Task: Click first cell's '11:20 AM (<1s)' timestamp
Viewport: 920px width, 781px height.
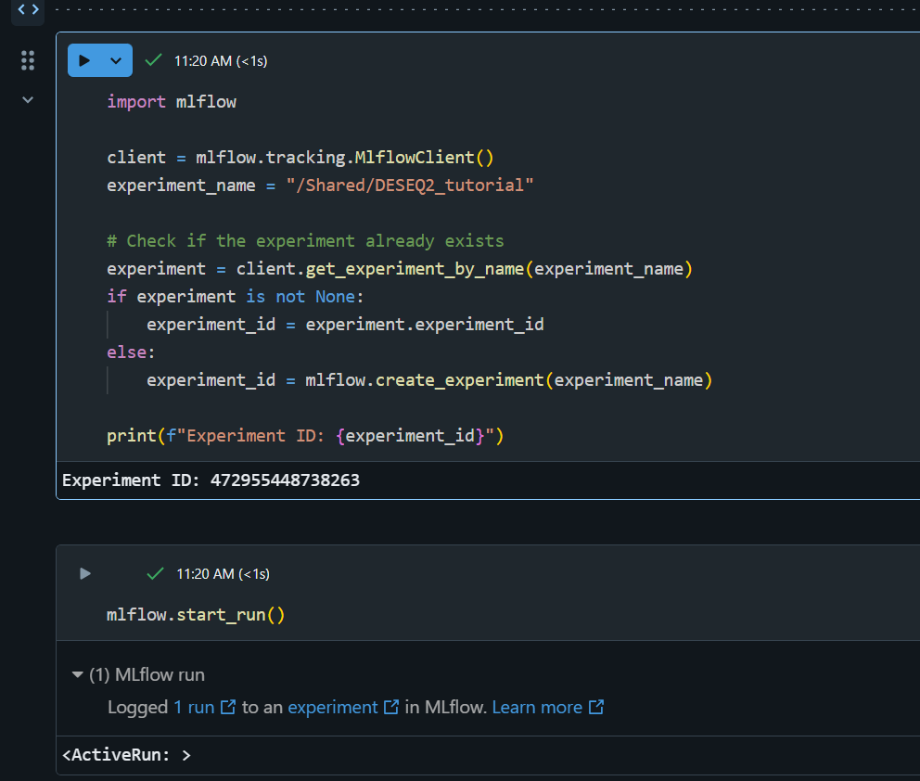Action: click(221, 61)
